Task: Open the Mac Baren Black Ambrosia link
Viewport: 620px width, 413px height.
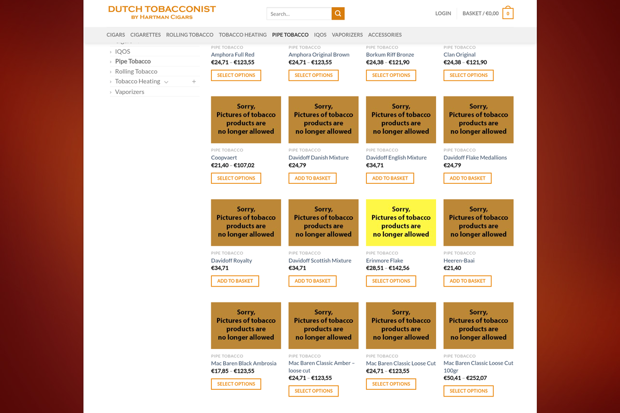Action: (244, 363)
